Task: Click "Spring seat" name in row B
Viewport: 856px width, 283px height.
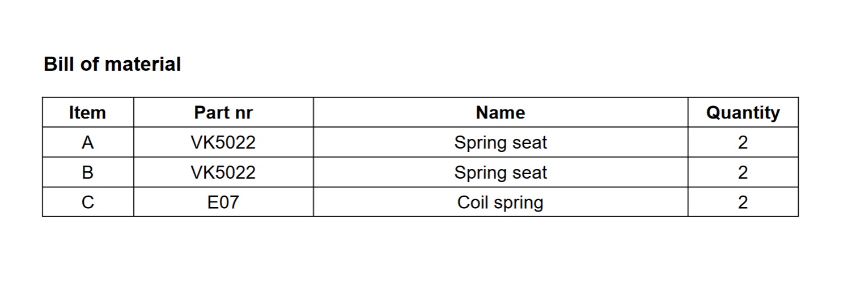Action: point(500,172)
